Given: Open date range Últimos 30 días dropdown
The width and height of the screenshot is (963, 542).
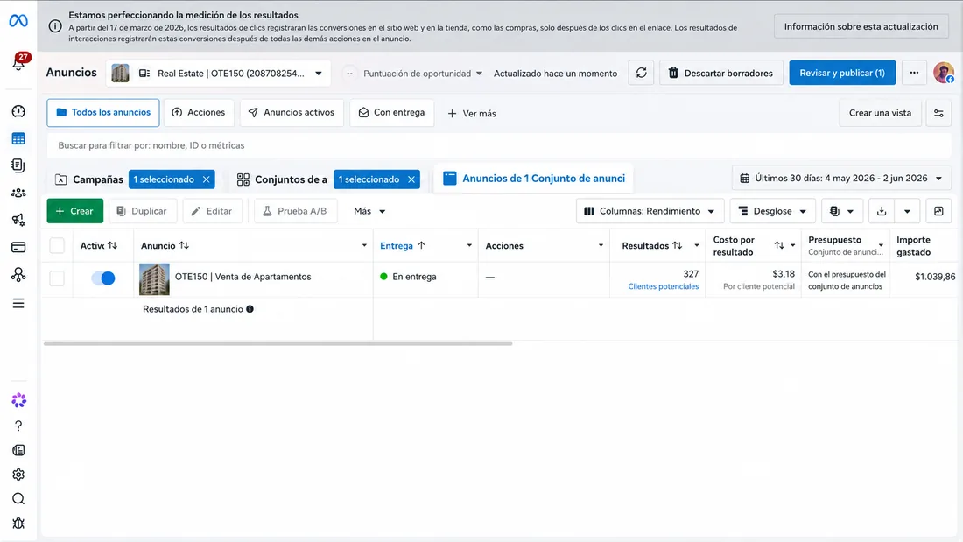Looking at the screenshot, I should 841,179.
